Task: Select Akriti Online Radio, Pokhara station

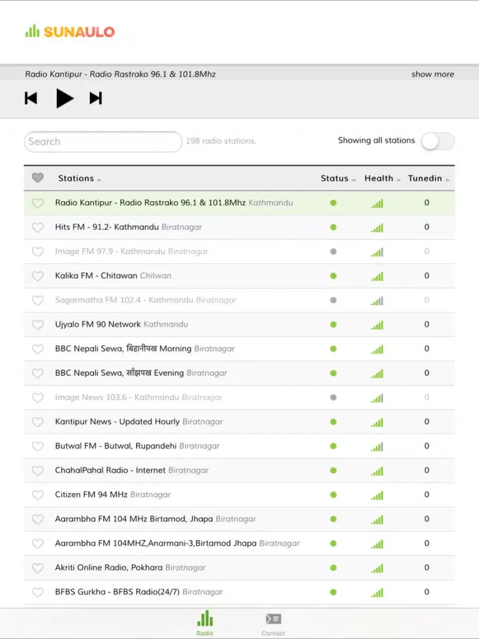Action: pyautogui.click(x=239, y=567)
